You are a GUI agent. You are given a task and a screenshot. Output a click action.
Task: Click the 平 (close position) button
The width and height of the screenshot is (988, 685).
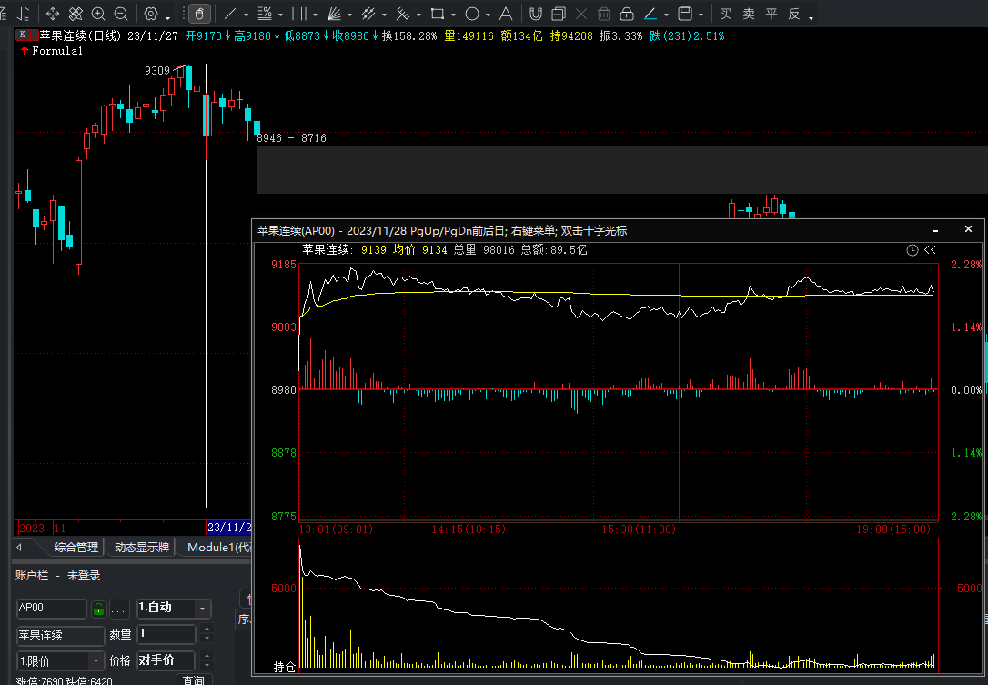tap(771, 14)
